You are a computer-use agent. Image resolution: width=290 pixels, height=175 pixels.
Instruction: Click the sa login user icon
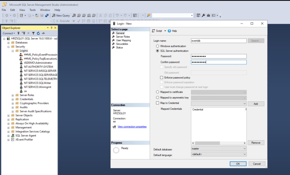pyautogui.click(x=21, y=91)
